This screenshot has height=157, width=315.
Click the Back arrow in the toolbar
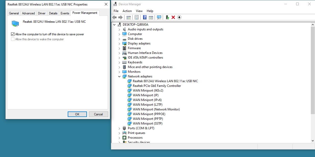pos(114,17)
